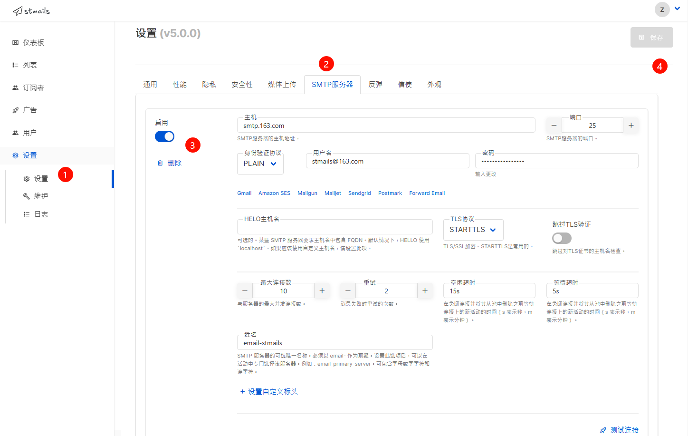Click the trash icon to 删除 the SMTP server
The width and height of the screenshot is (688, 436).
[160, 162]
